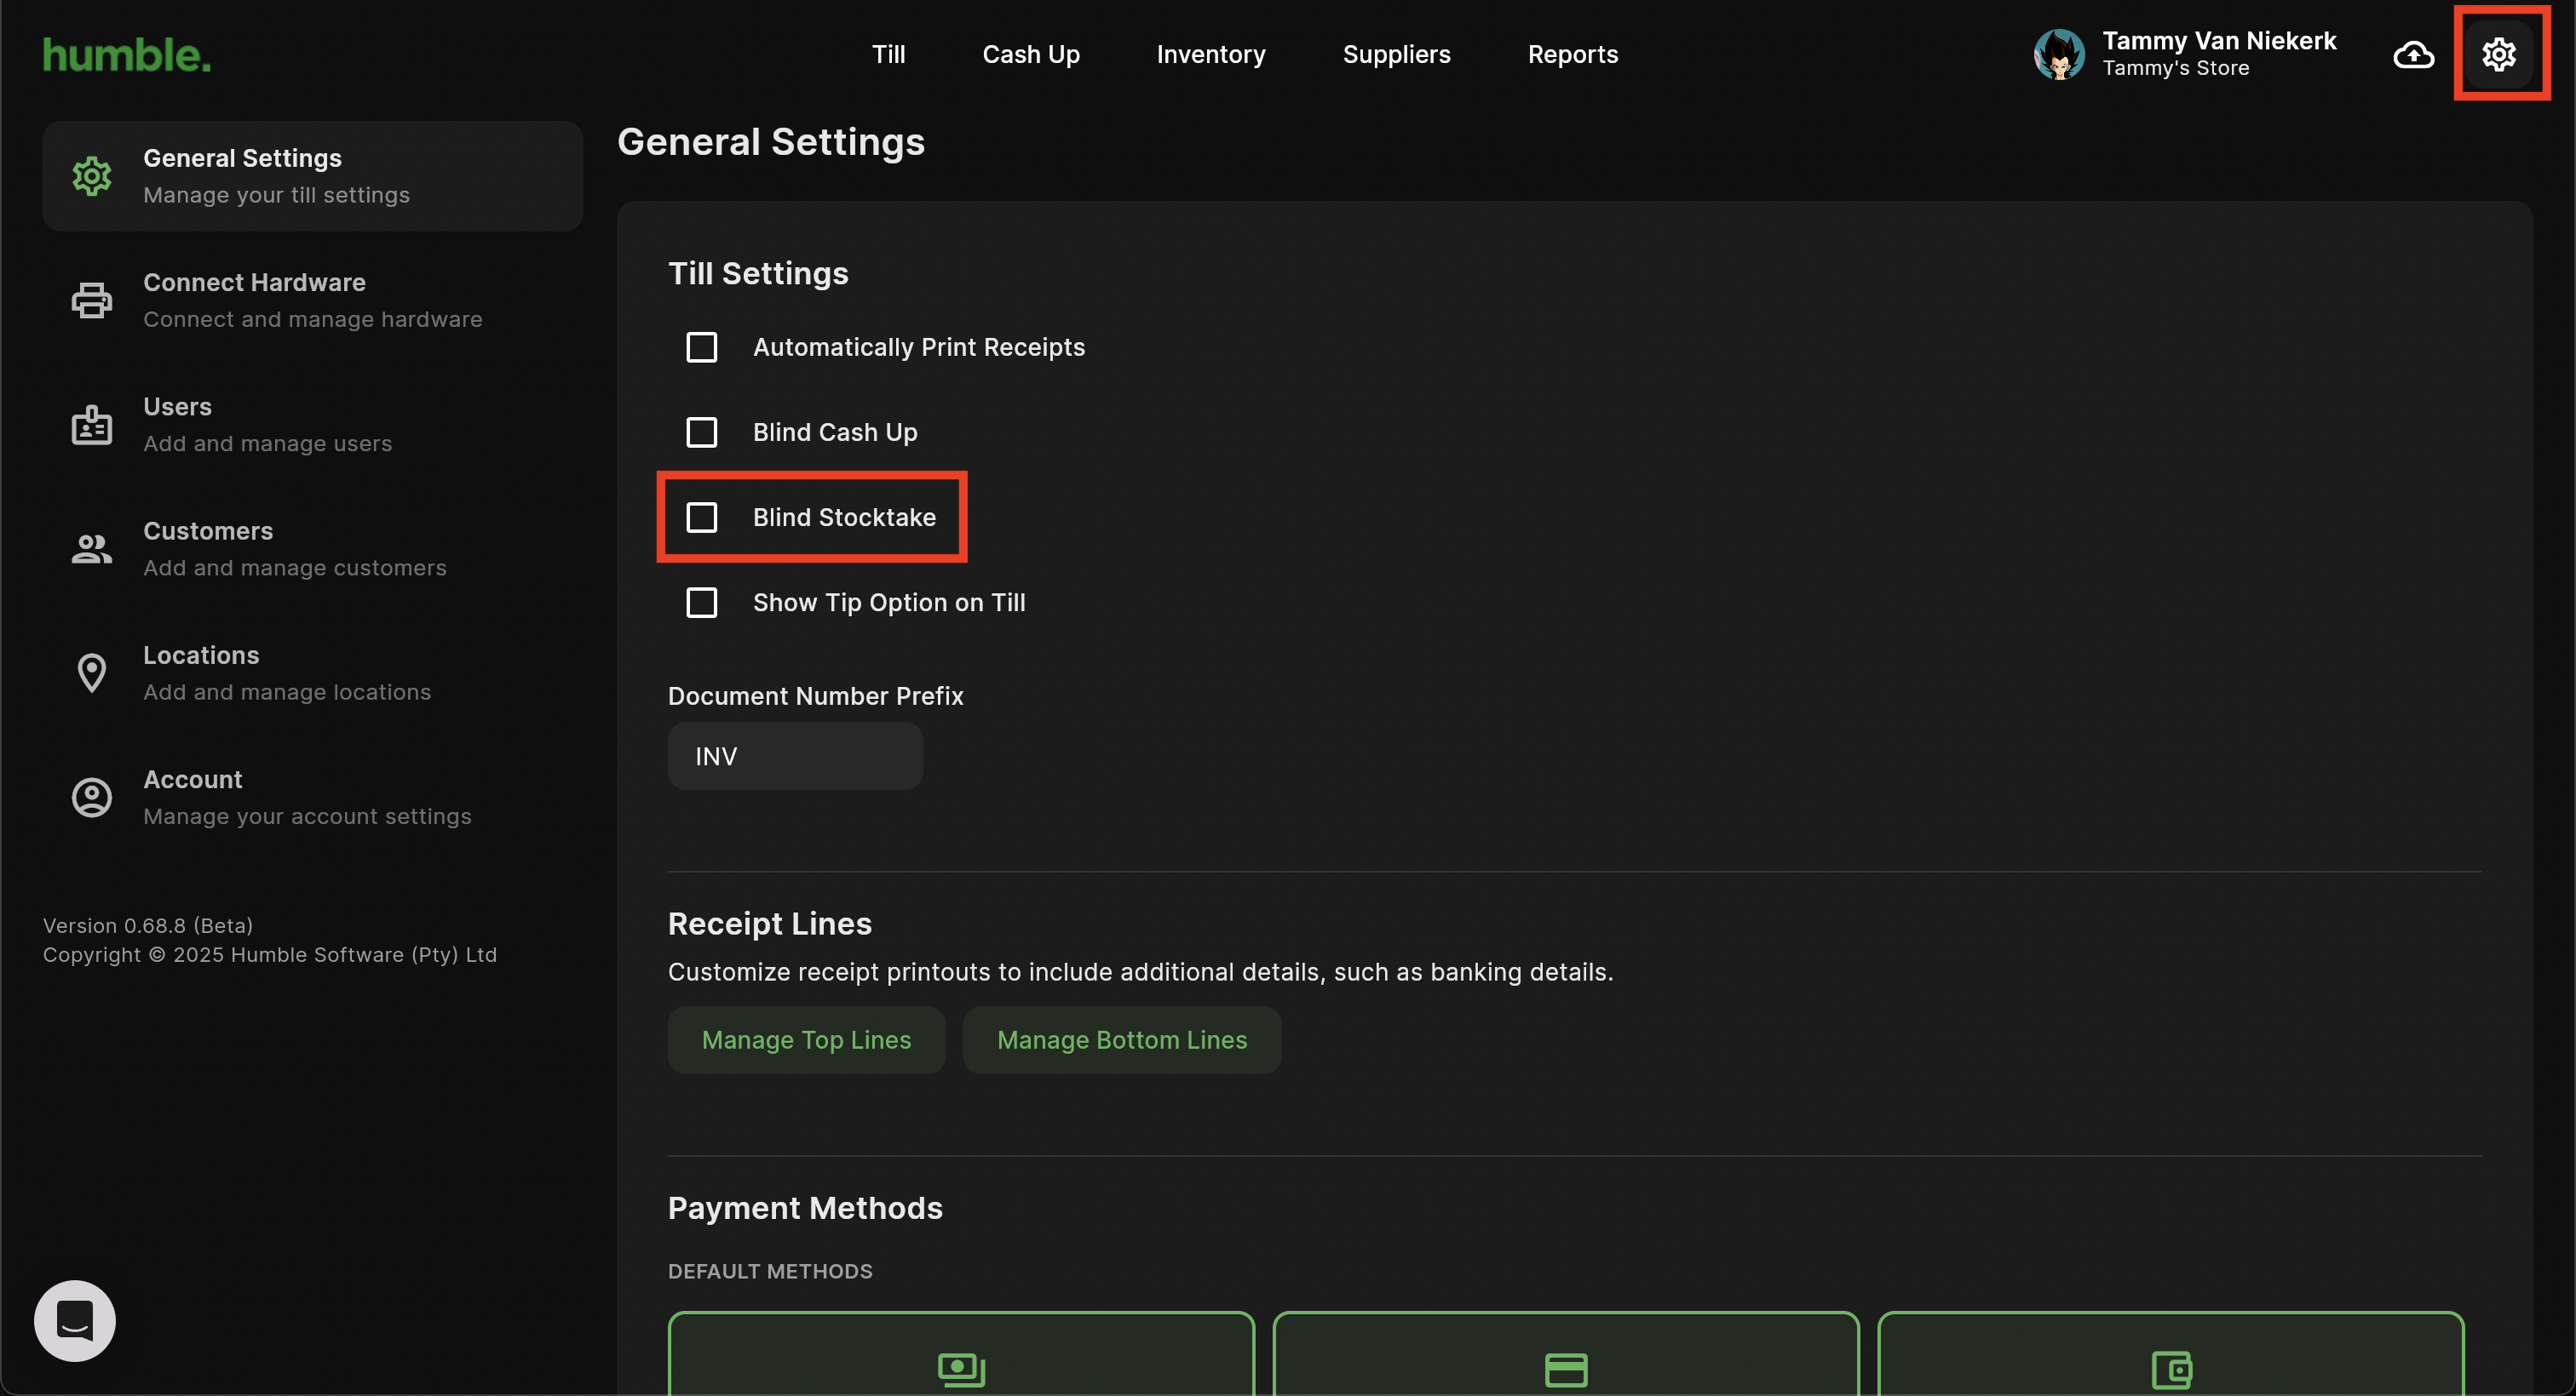Image resolution: width=2576 pixels, height=1396 pixels.
Task: Select the card payment method icon
Action: 1566,1369
